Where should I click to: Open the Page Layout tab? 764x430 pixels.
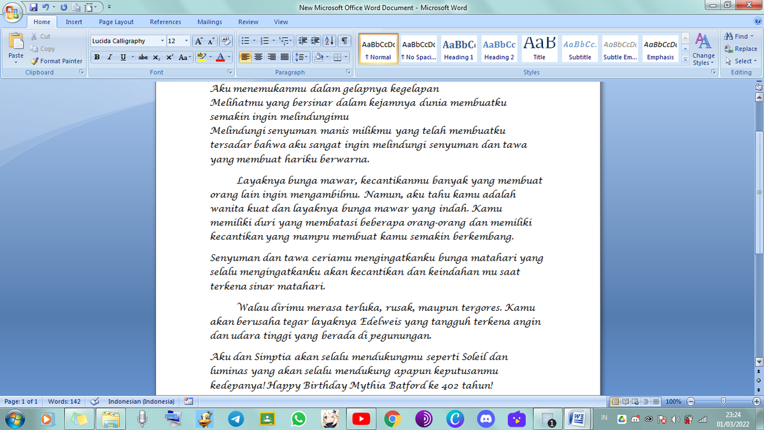[116, 22]
